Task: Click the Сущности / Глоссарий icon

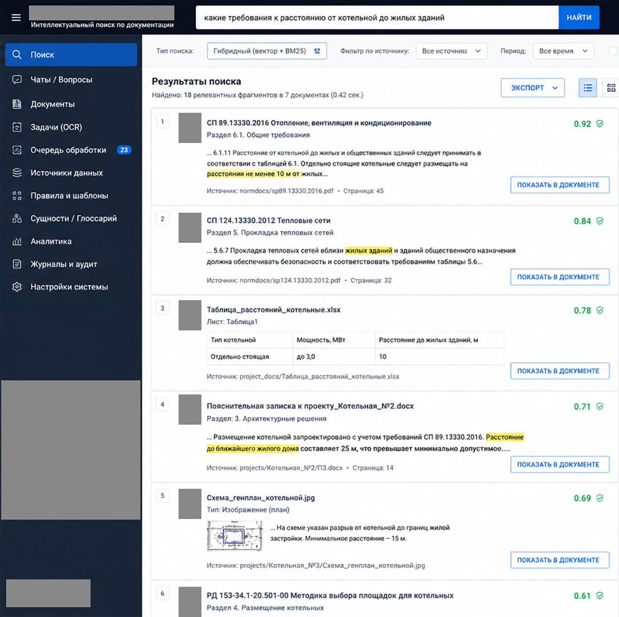Action: click(17, 219)
